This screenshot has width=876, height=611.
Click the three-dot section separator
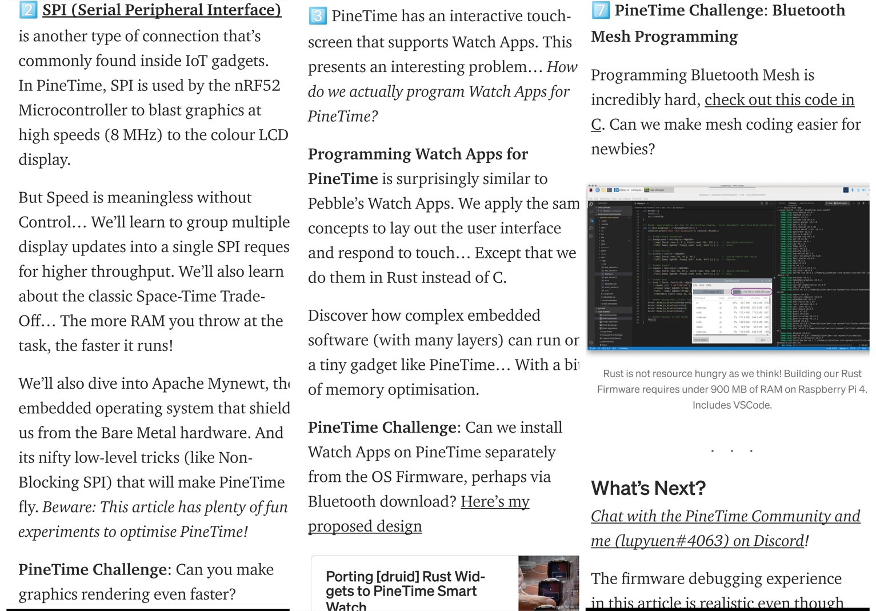[731, 451]
